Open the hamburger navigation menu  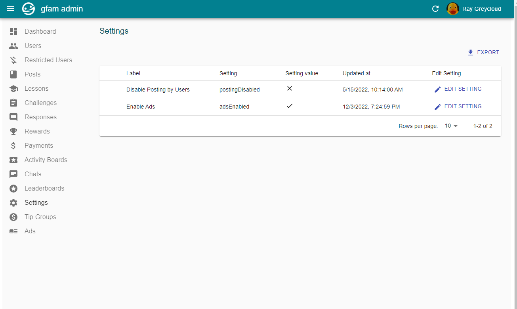[x=11, y=9]
